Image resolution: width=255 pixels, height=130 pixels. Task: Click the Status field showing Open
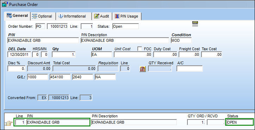click(x=125, y=26)
